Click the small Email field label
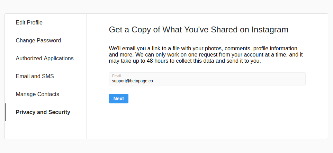 (x=116, y=76)
